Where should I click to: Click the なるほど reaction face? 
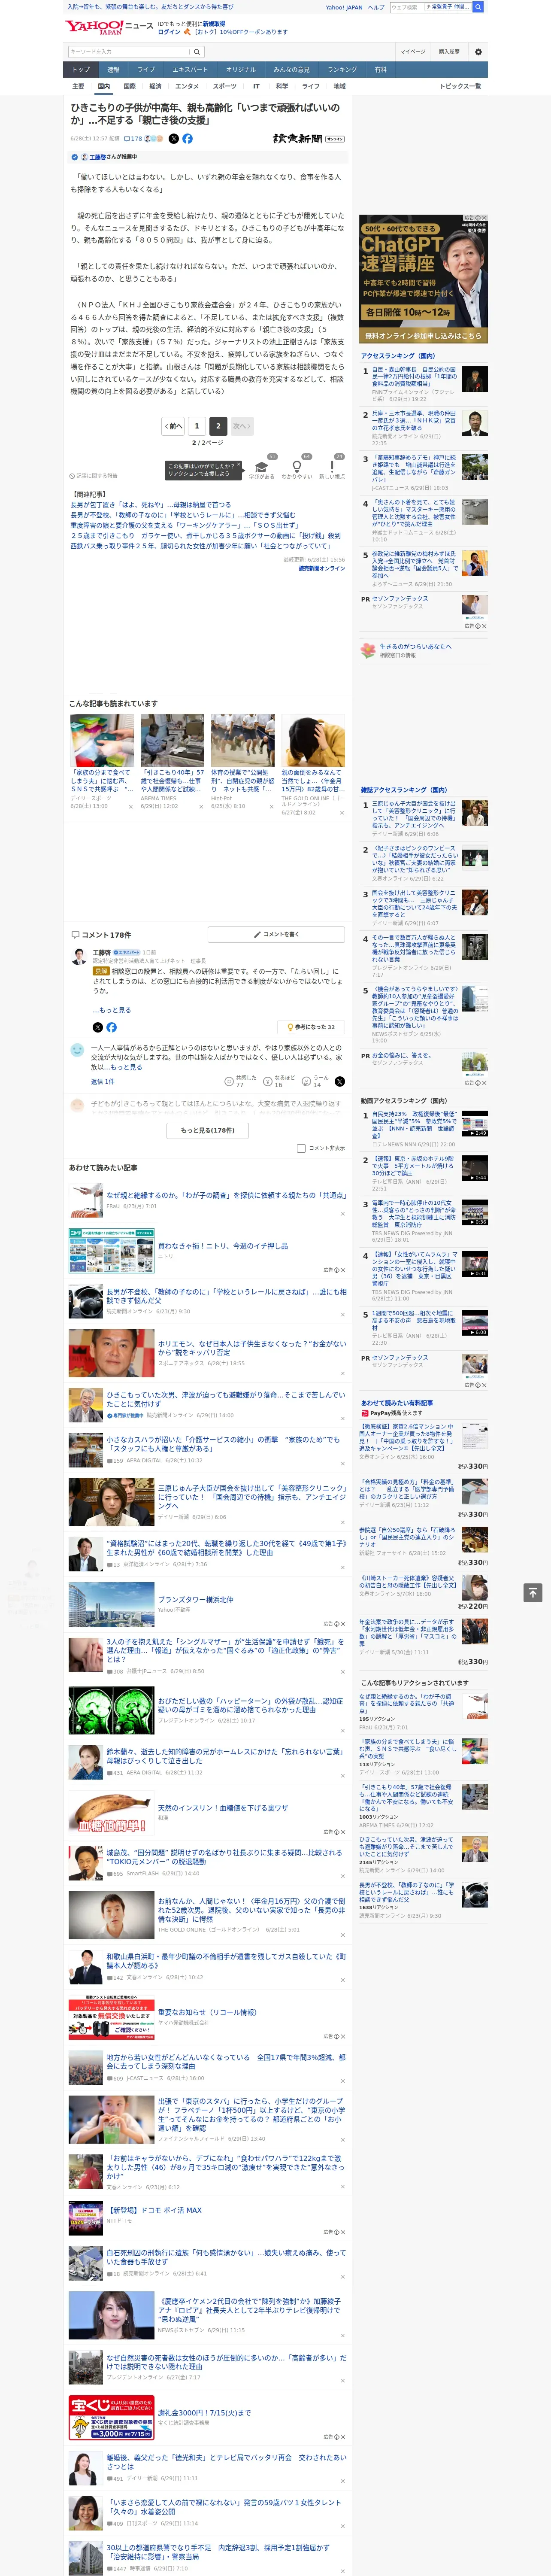(x=268, y=1081)
